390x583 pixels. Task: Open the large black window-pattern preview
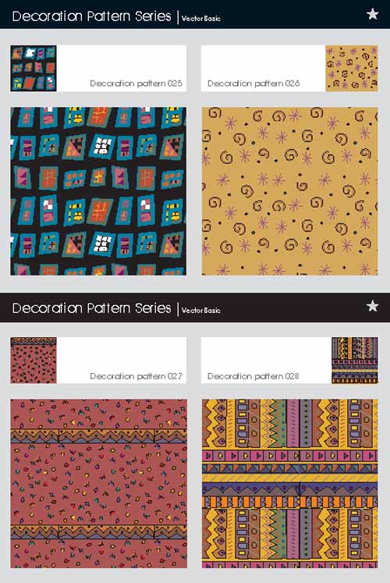98,191
